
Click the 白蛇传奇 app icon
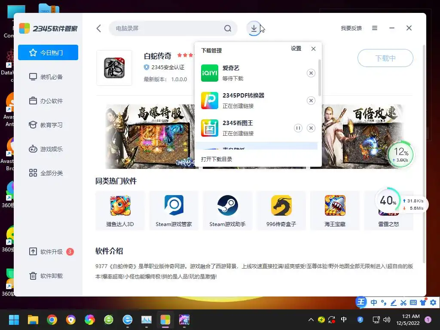114,68
